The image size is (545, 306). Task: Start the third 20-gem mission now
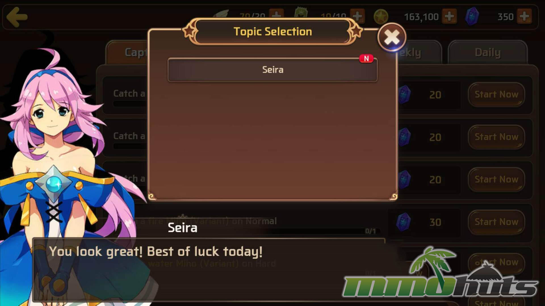click(x=496, y=180)
